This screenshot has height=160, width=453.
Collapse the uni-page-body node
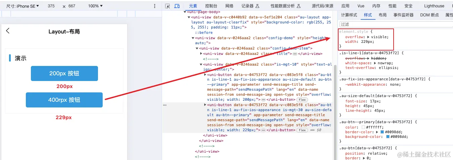pyautogui.click(x=185, y=12)
